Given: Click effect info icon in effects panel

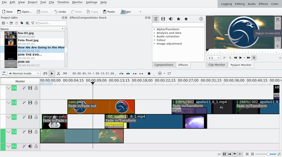Looking at the screenshot, I should 201,19.
